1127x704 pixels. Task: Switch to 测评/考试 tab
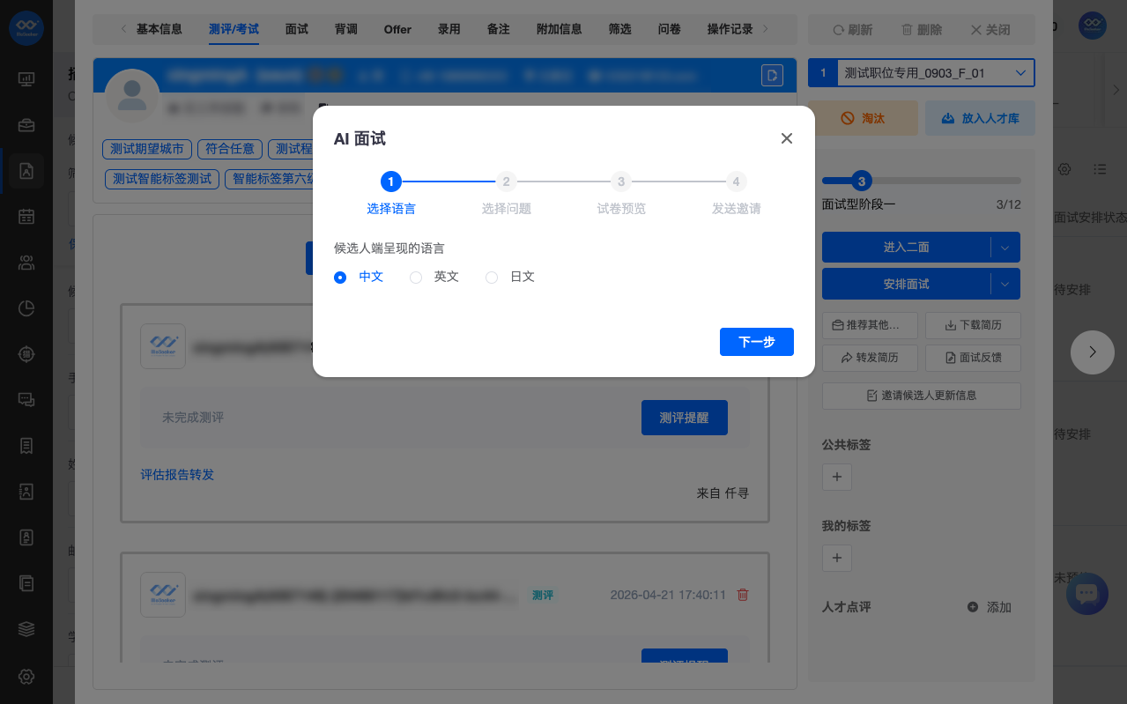234,29
